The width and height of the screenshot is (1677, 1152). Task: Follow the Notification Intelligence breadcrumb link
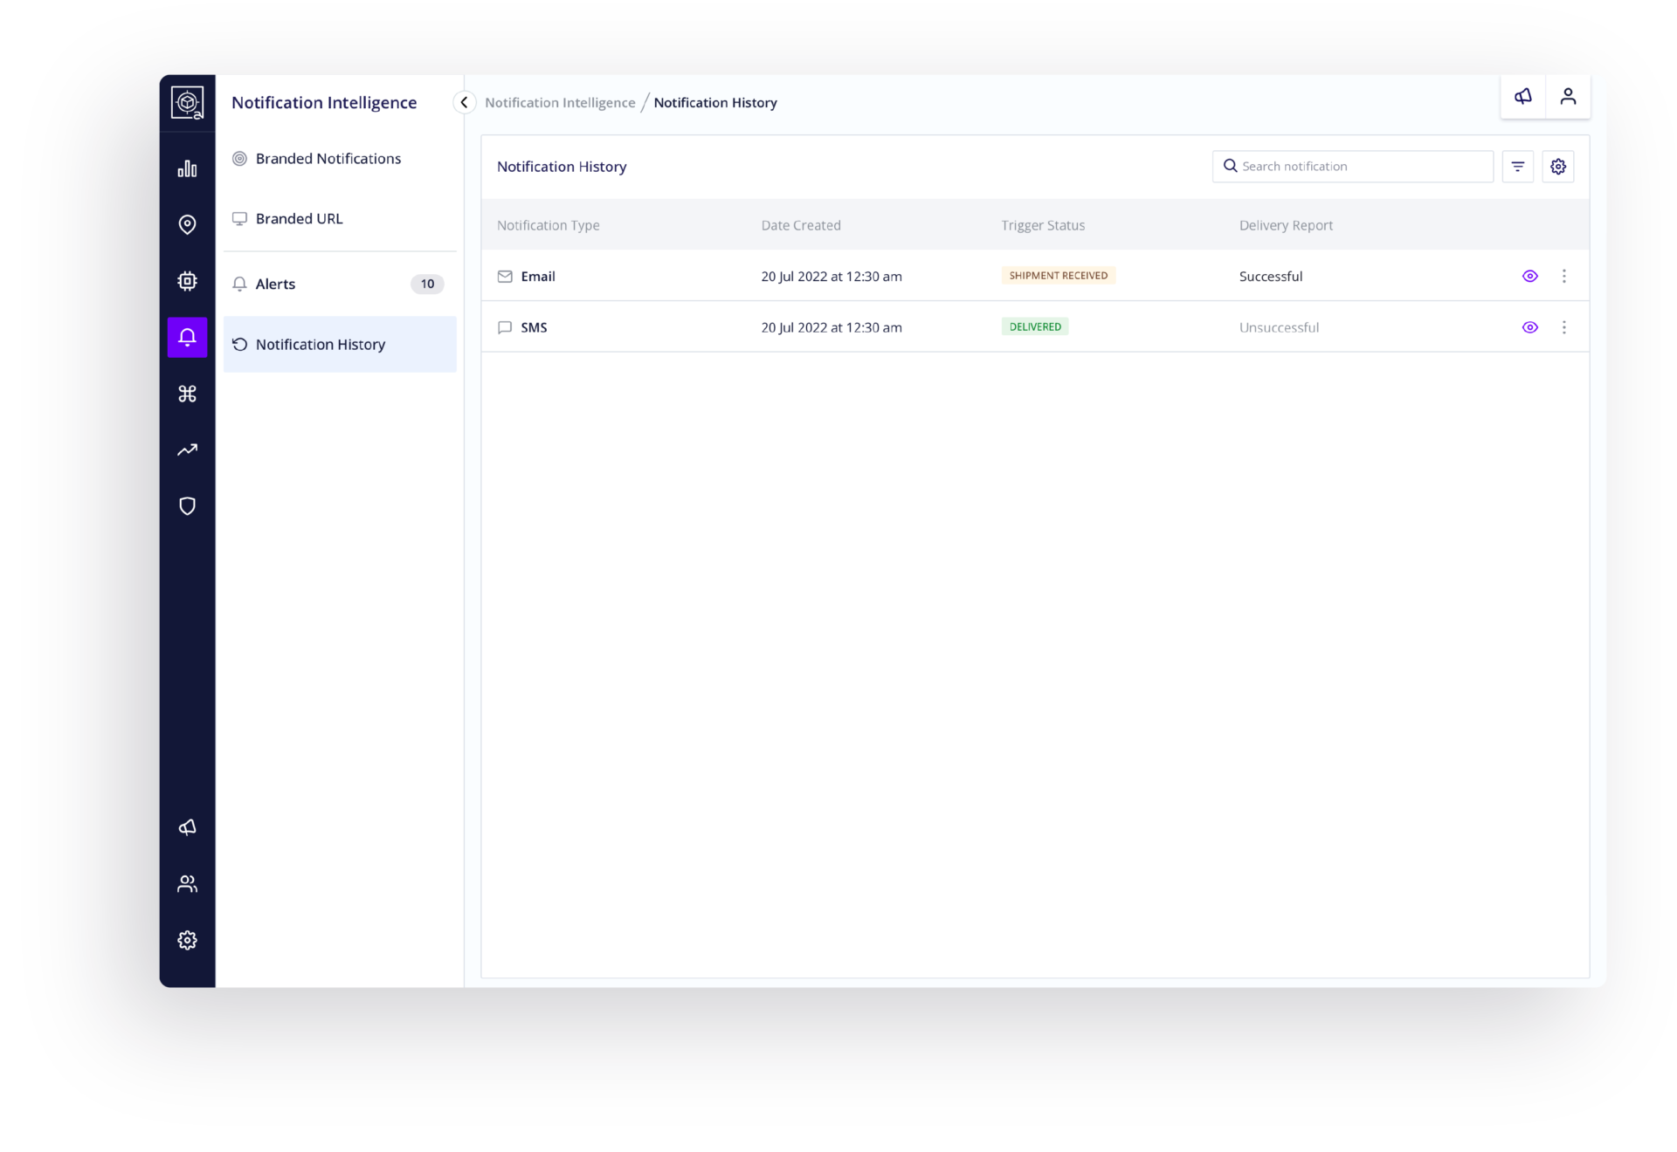coord(559,102)
